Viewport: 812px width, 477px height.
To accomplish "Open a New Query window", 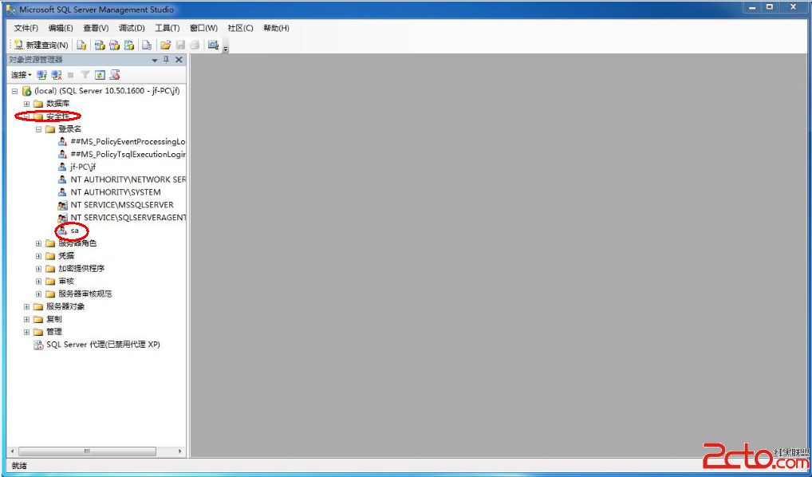I will pos(40,45).
